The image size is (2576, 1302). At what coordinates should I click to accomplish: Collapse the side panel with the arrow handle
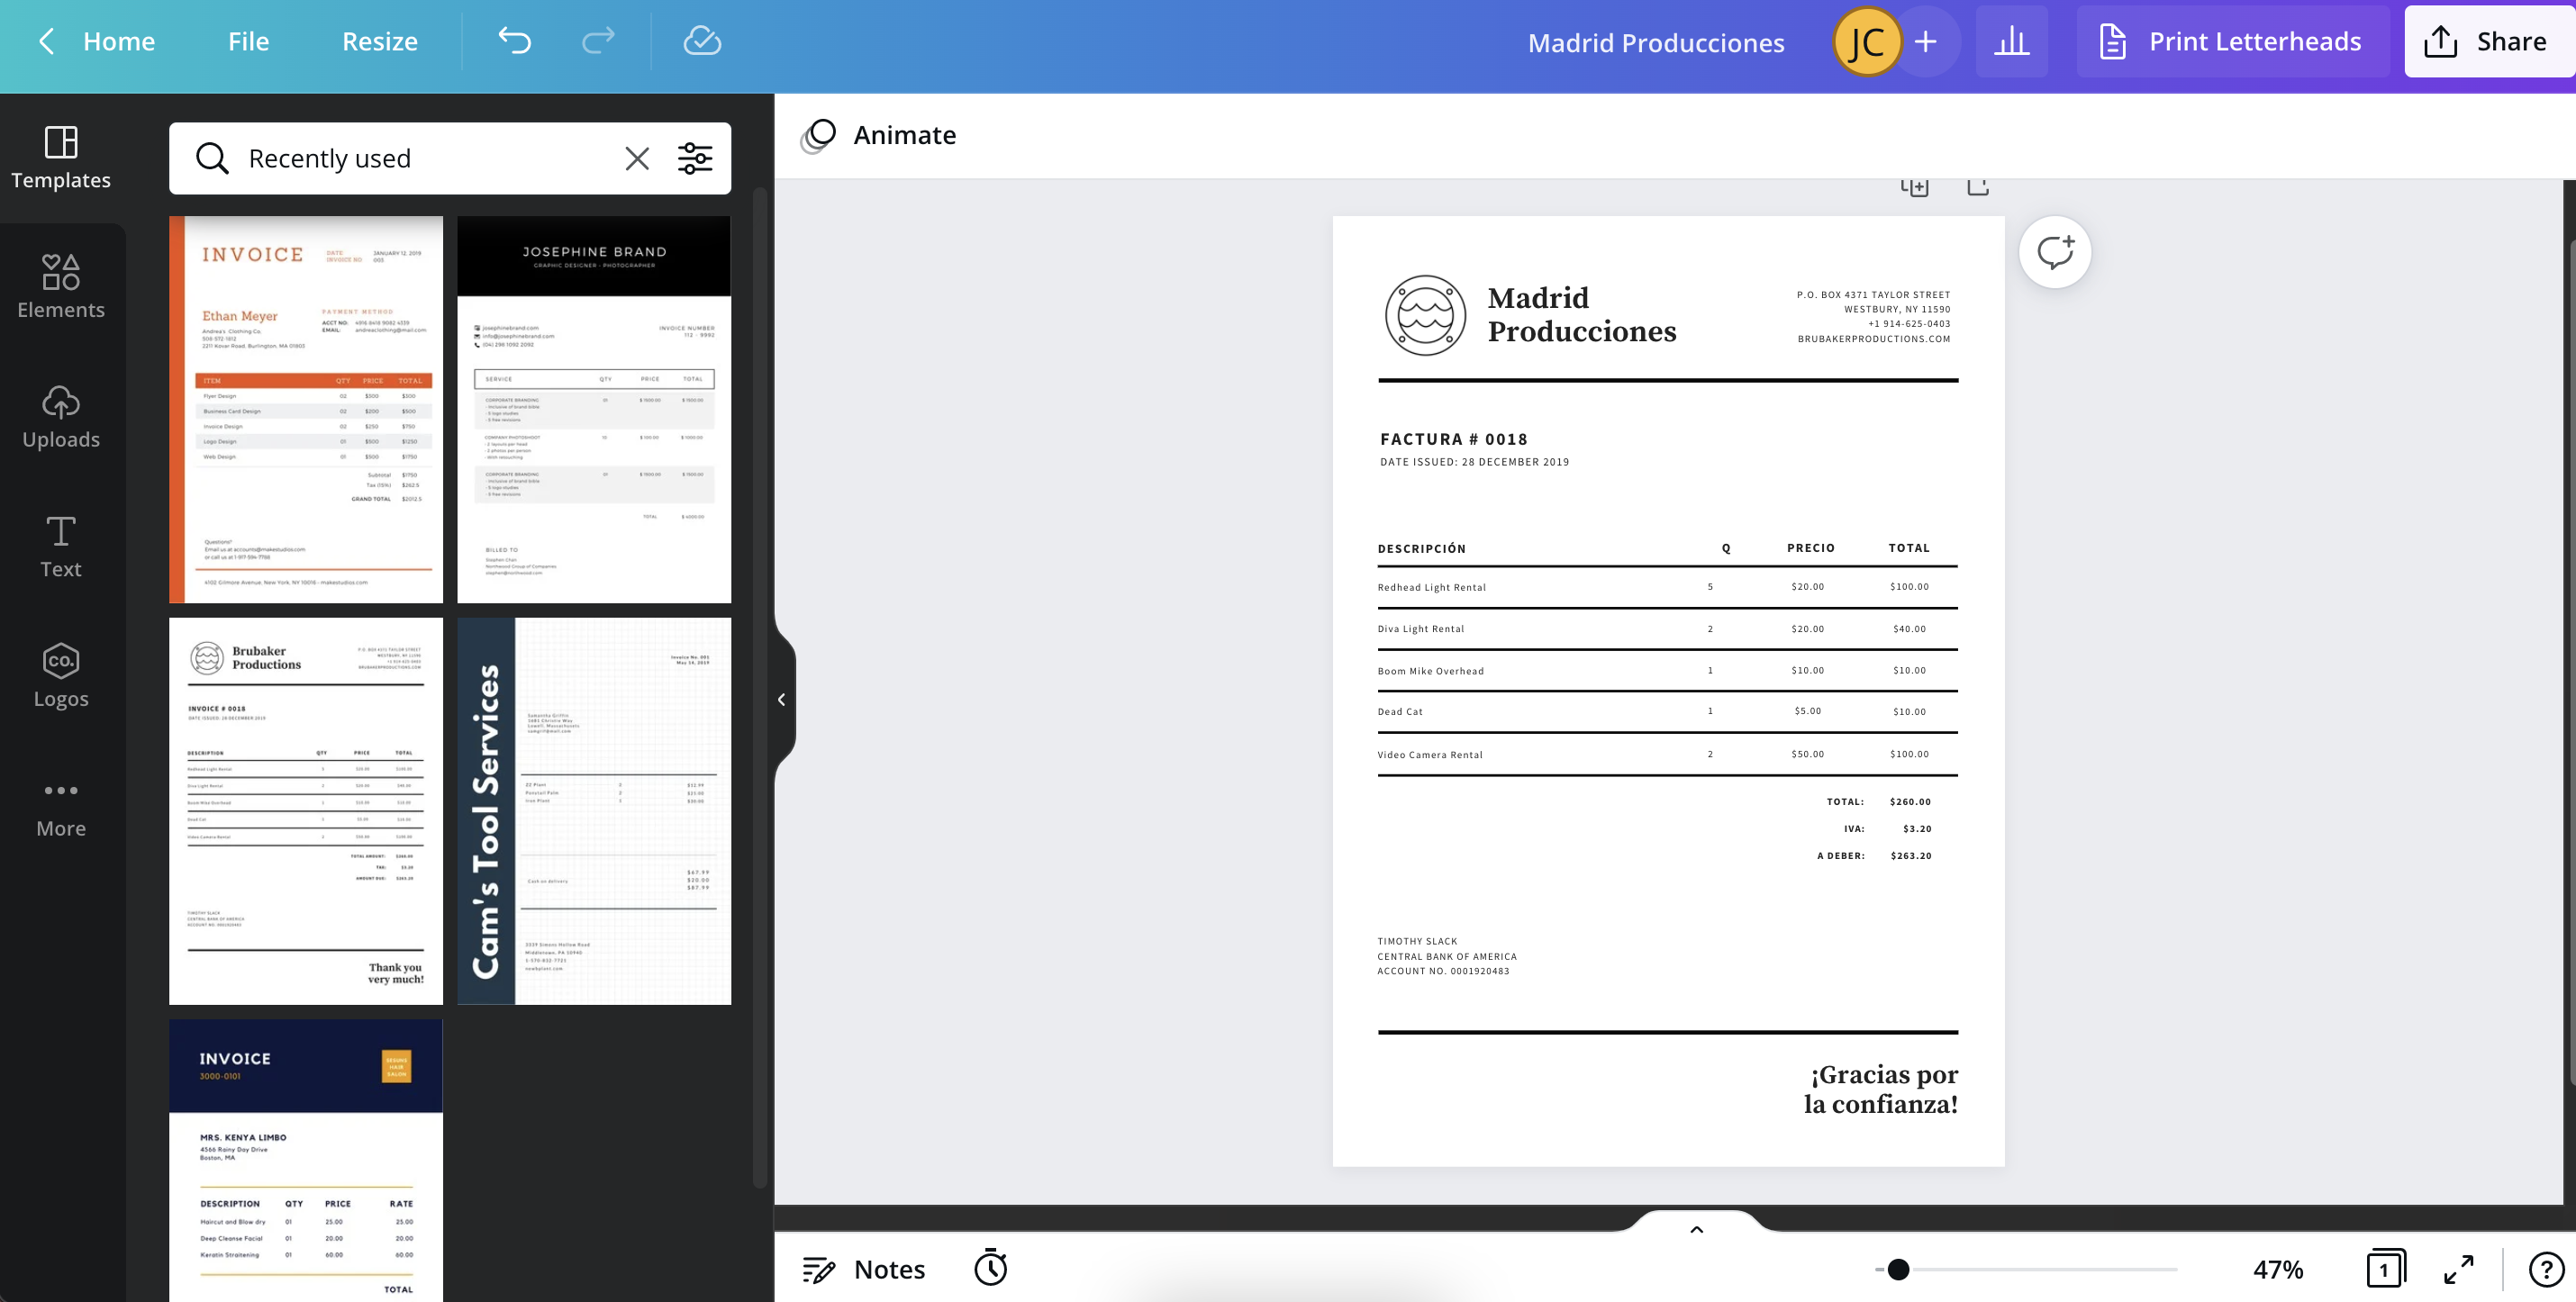coord(782,699)
